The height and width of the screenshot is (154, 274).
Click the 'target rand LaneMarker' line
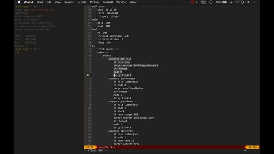pos(128,89)
